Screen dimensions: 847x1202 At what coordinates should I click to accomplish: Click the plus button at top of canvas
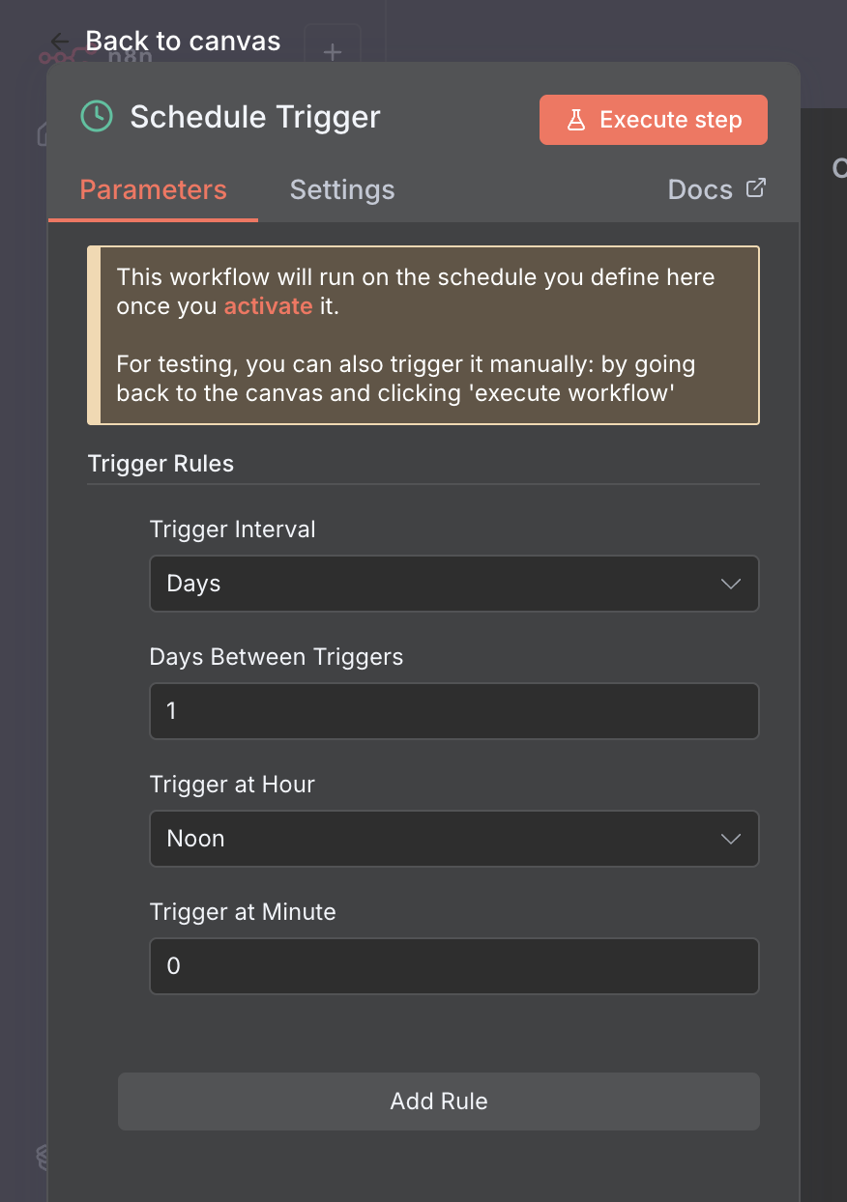click(332, 52)
